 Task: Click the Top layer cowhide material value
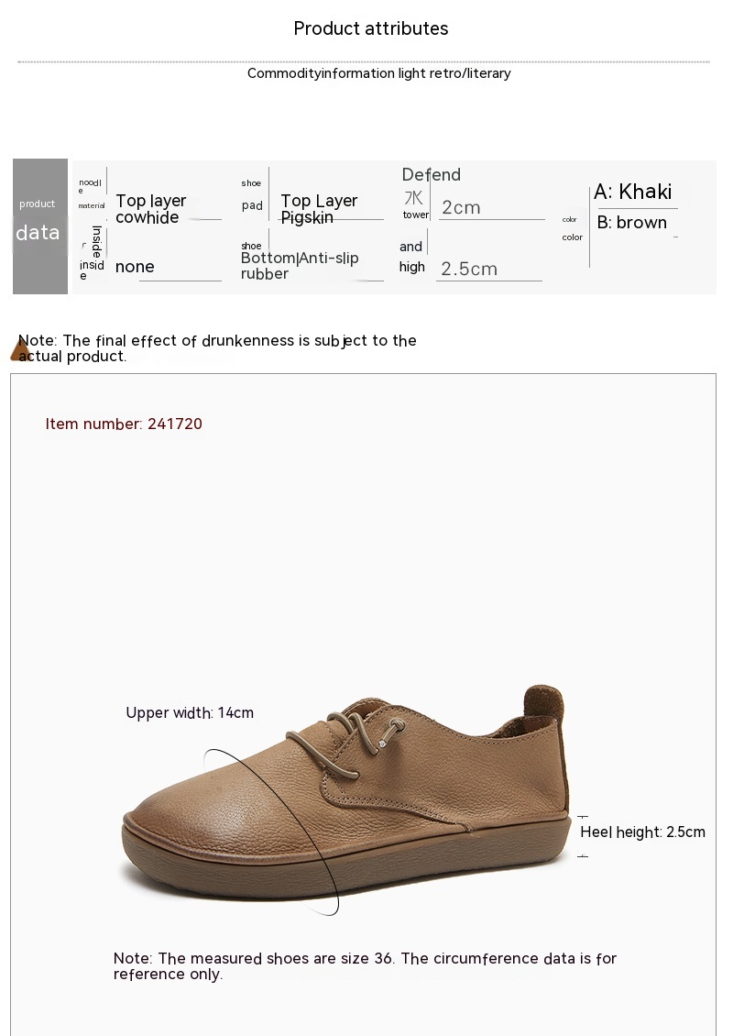click(151, 209)
